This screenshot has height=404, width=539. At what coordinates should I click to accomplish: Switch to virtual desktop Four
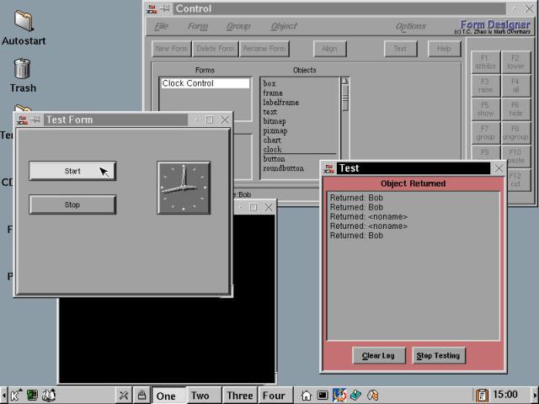(x=274, y=396)
